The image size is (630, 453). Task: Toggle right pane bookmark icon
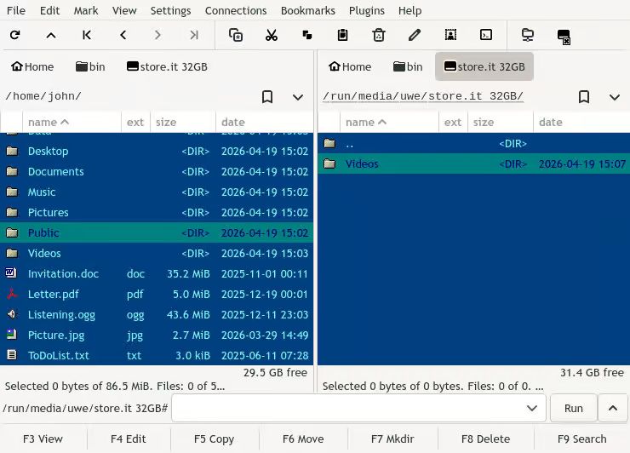point(584,97)
